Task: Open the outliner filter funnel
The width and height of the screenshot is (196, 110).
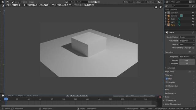Action: (x=193, y=6)
